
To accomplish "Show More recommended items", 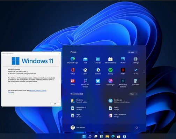I will [133, 94].
